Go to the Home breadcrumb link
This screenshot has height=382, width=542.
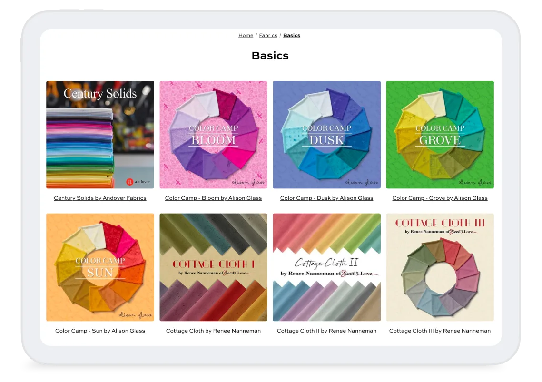tap(246, 35)
